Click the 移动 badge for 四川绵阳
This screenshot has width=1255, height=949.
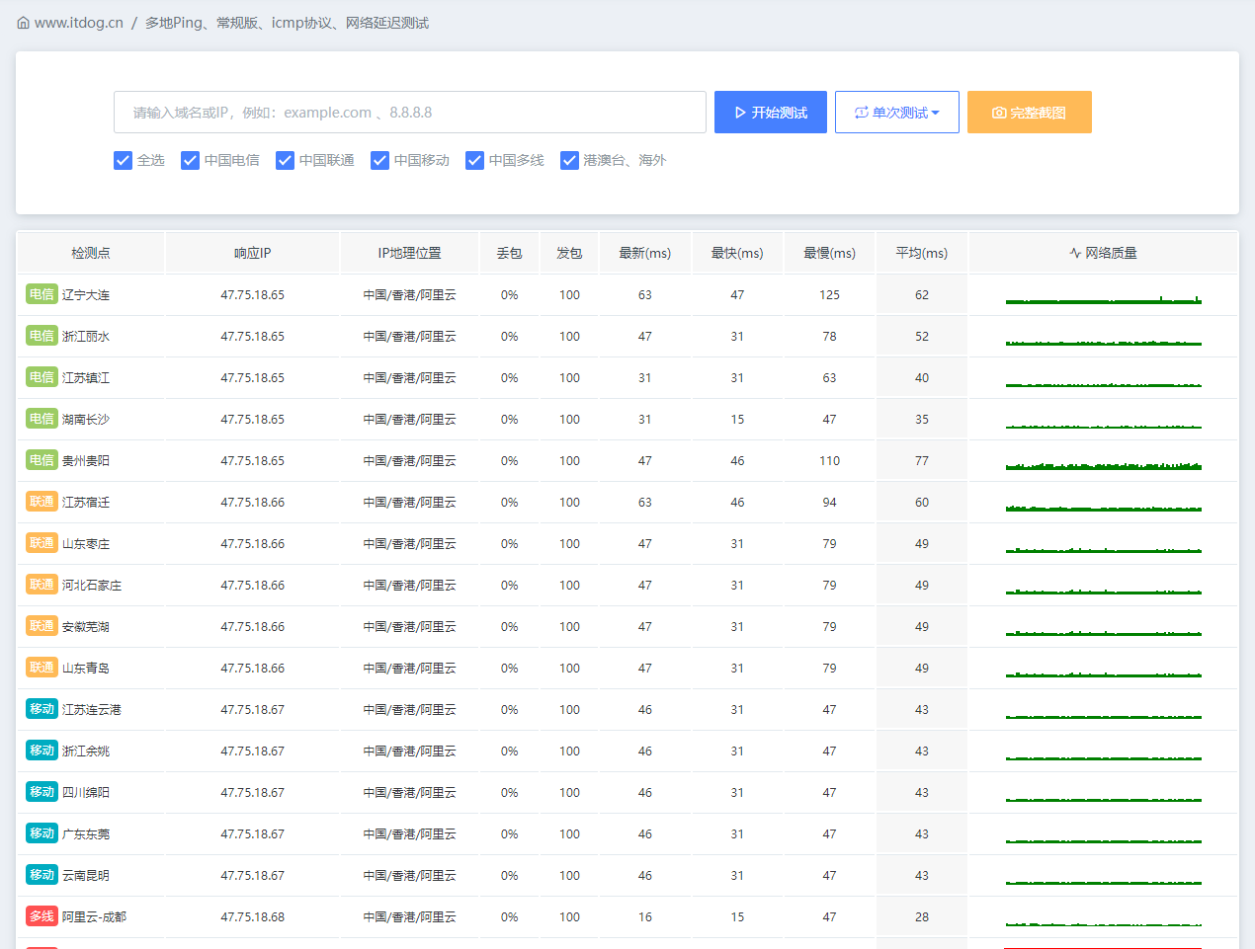tap(42, 792)
